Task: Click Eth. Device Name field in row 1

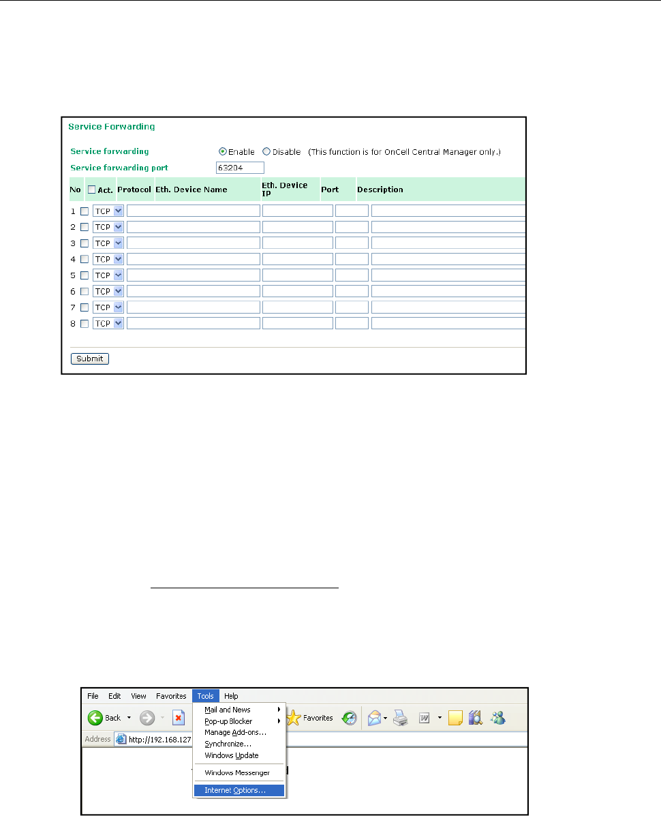Action: 194,211
